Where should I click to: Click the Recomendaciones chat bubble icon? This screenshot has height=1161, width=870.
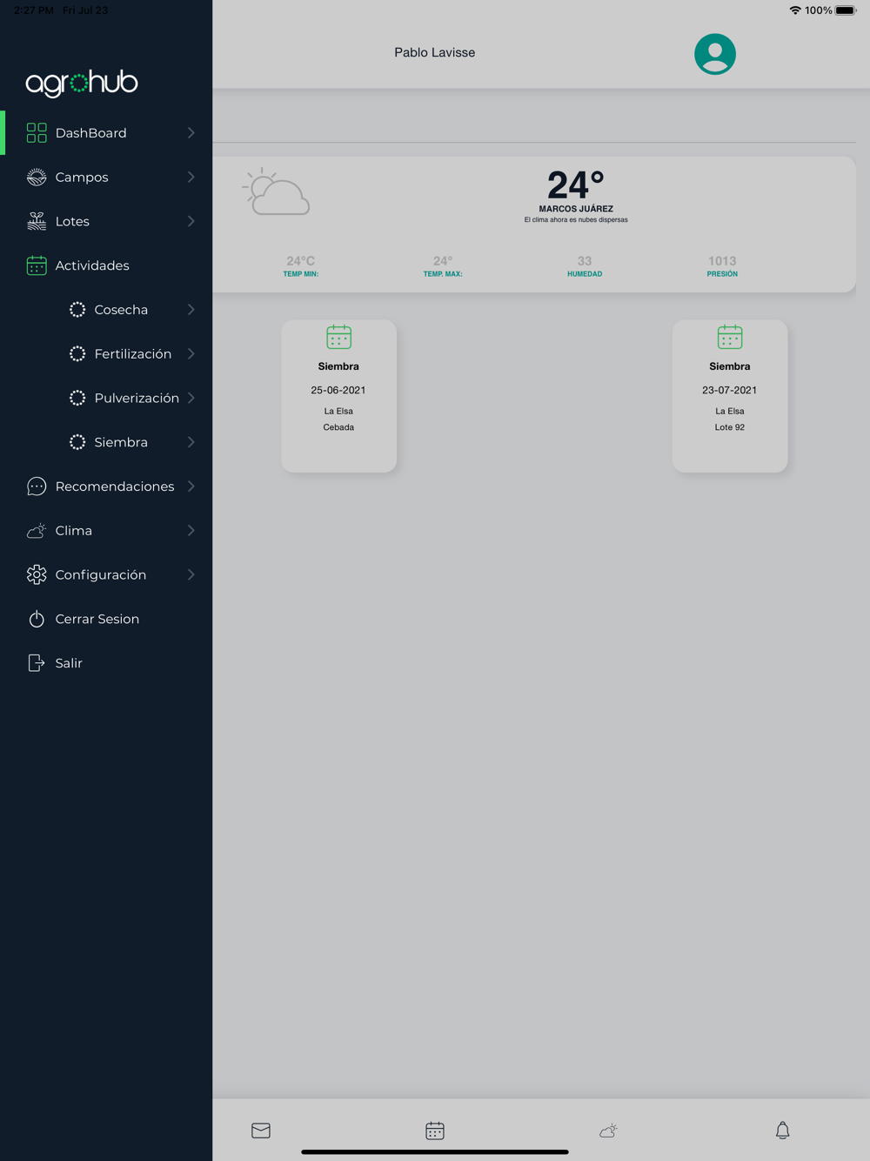(37, 487)
